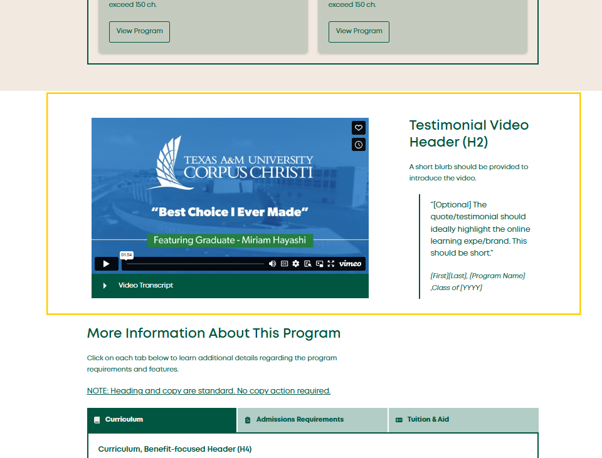The image size is (602, 458).
Task: Enable picture-in-picture mode
Action: point(319,264)
